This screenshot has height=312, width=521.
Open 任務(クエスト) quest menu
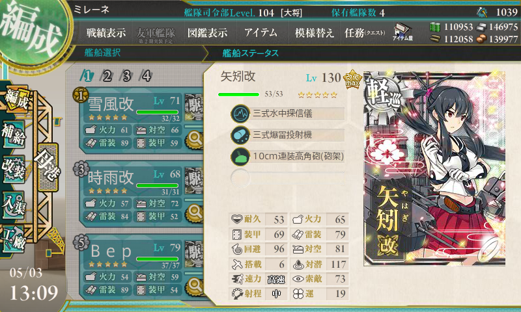coord(365,32)
